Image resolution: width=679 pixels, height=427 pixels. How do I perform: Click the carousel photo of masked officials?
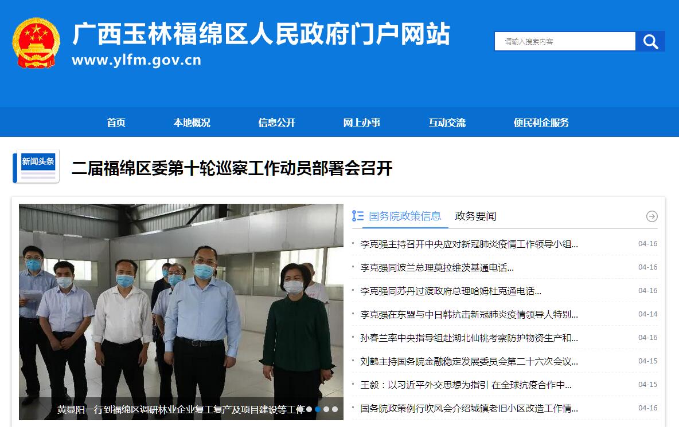(x=181, y=311)
